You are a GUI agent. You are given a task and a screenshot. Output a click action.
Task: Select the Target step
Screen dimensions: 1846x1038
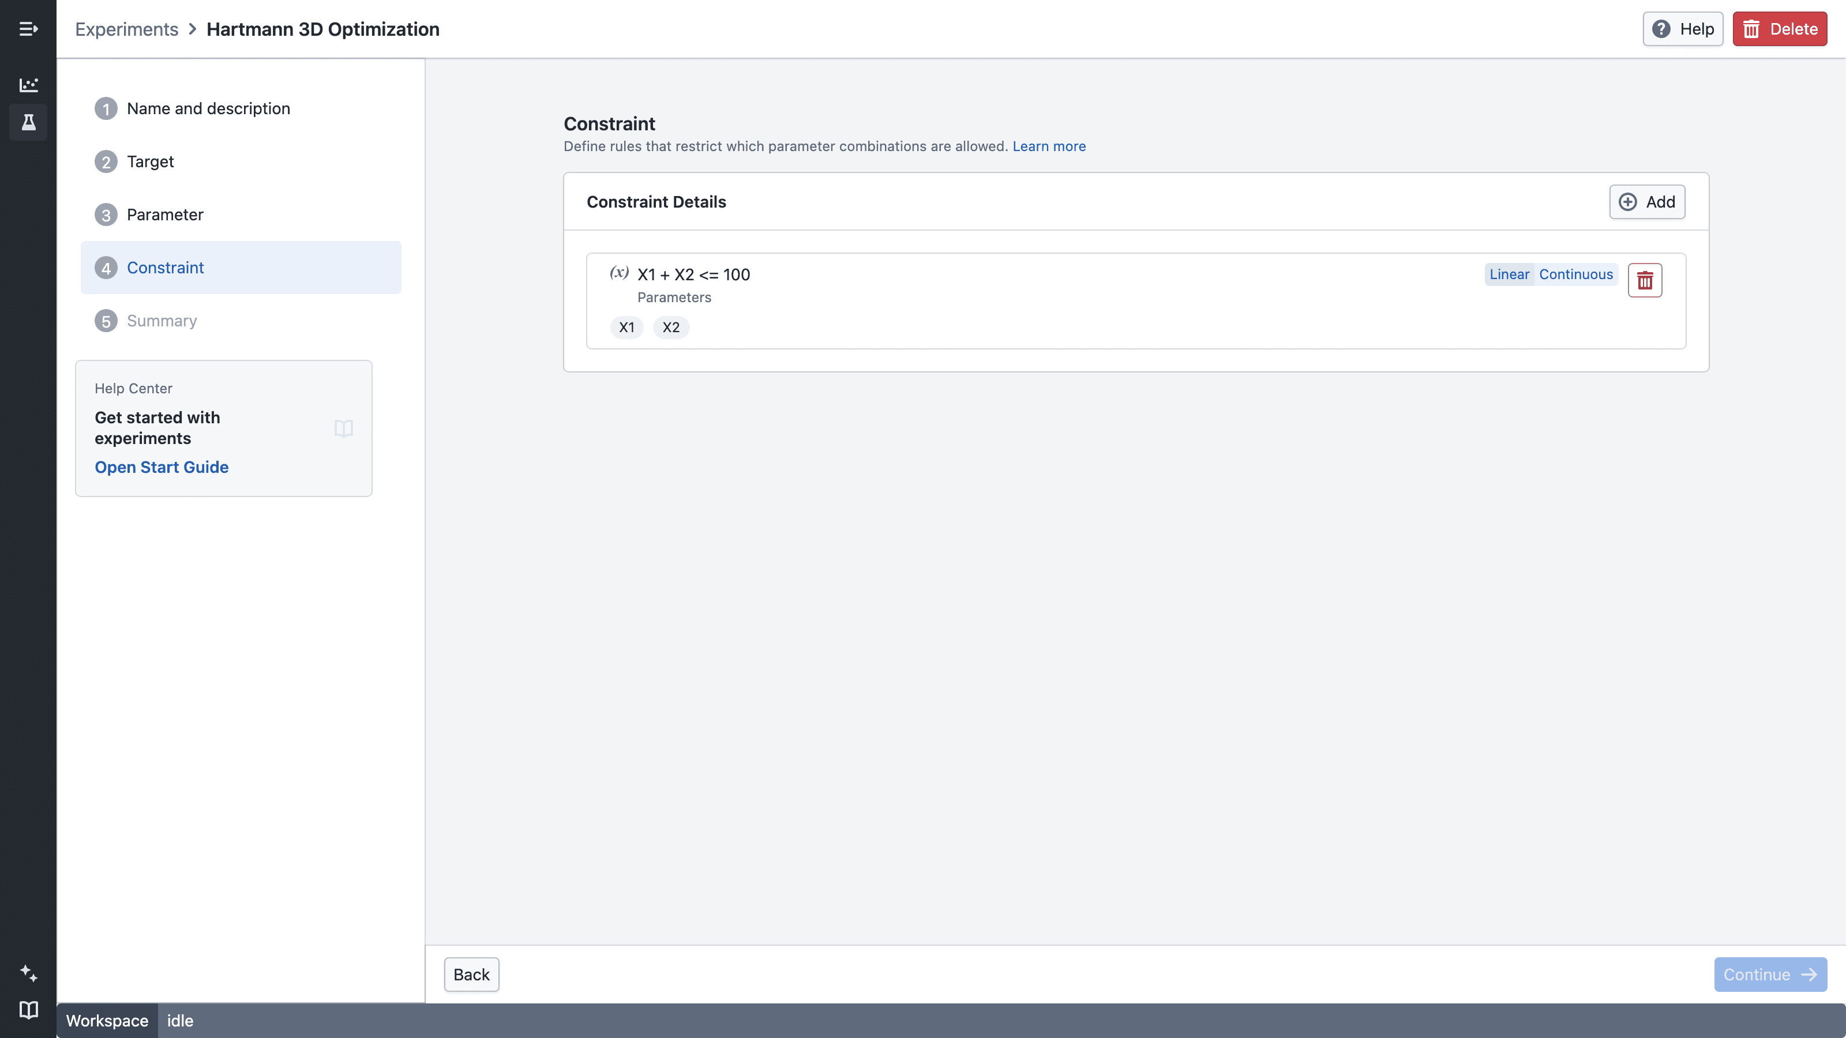point(241,161)
